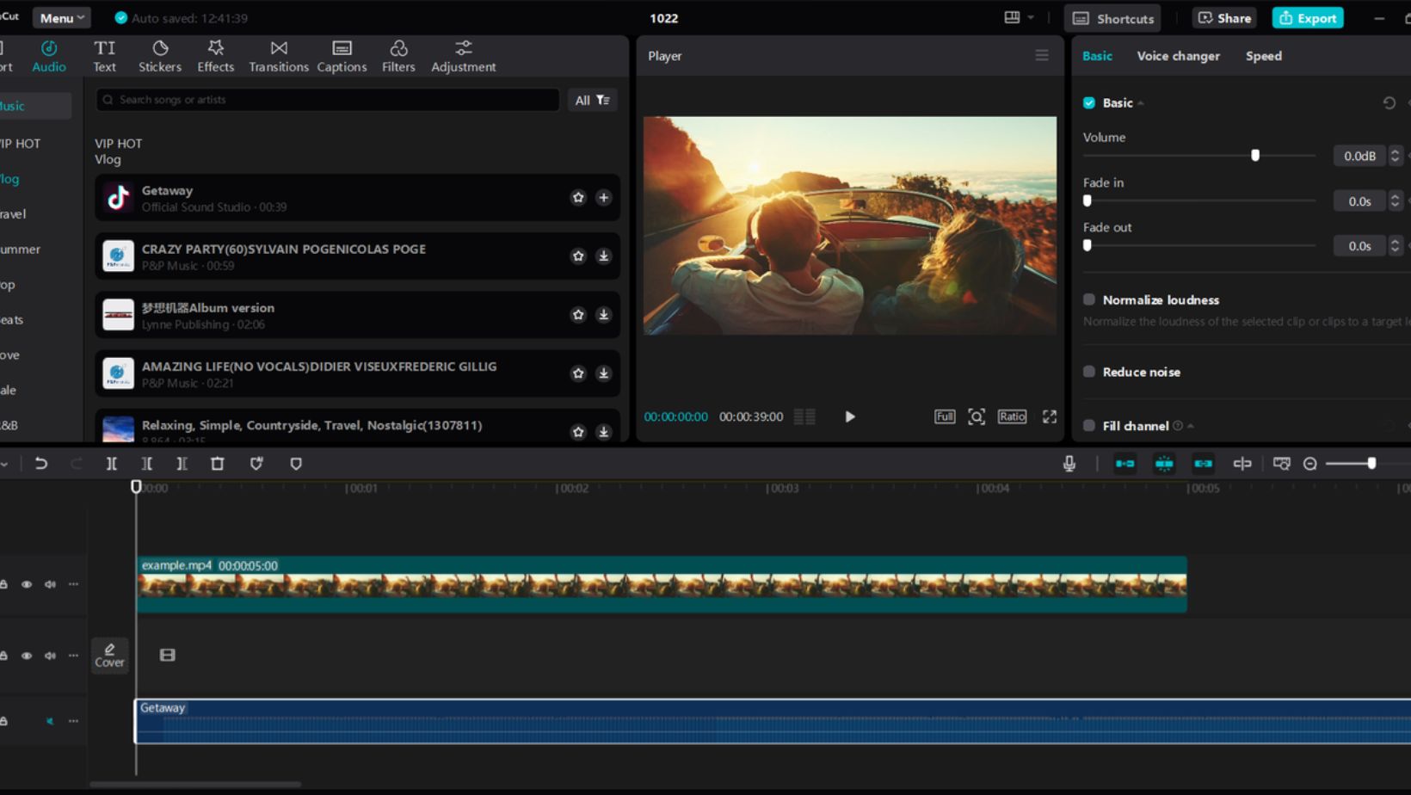Click the Volume 0.0dB value stepper

(x=1396, y=156)
